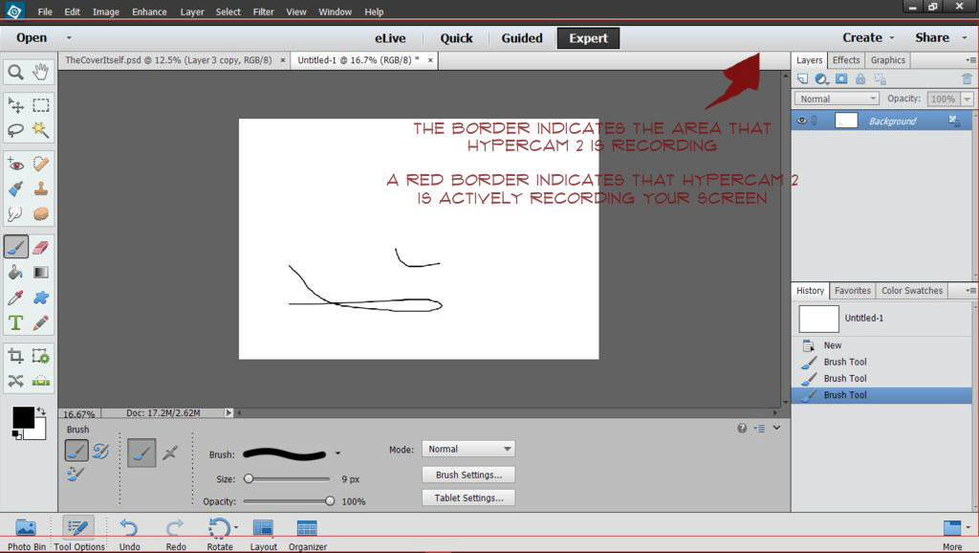The image size is (979, 553).
Task: Open the dropdown arrow next to Open
Action: tap(69, 37)
